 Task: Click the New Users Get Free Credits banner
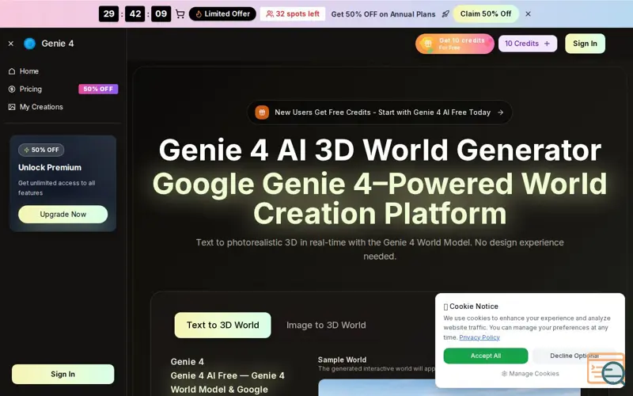(x=380, y=112)
